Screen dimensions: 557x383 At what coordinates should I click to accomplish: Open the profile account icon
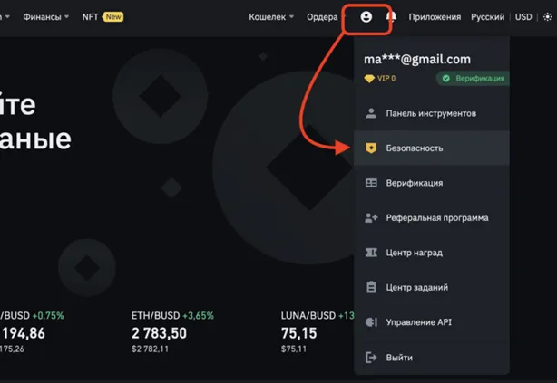coord(366,16)
